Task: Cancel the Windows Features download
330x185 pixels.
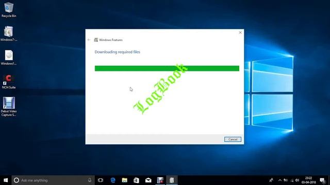Action: pyautogui.click(x=233, y=139)
